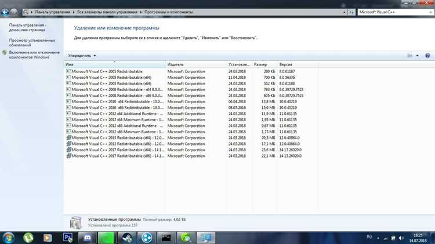Sort by the Установлено date column
The height and width of the screenshot is (244, 435).
(x=239, y=64)
